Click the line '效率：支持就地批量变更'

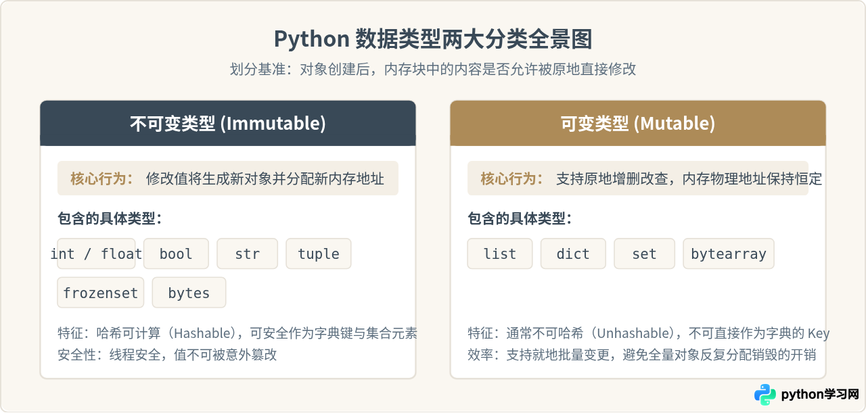click(642, 354)
